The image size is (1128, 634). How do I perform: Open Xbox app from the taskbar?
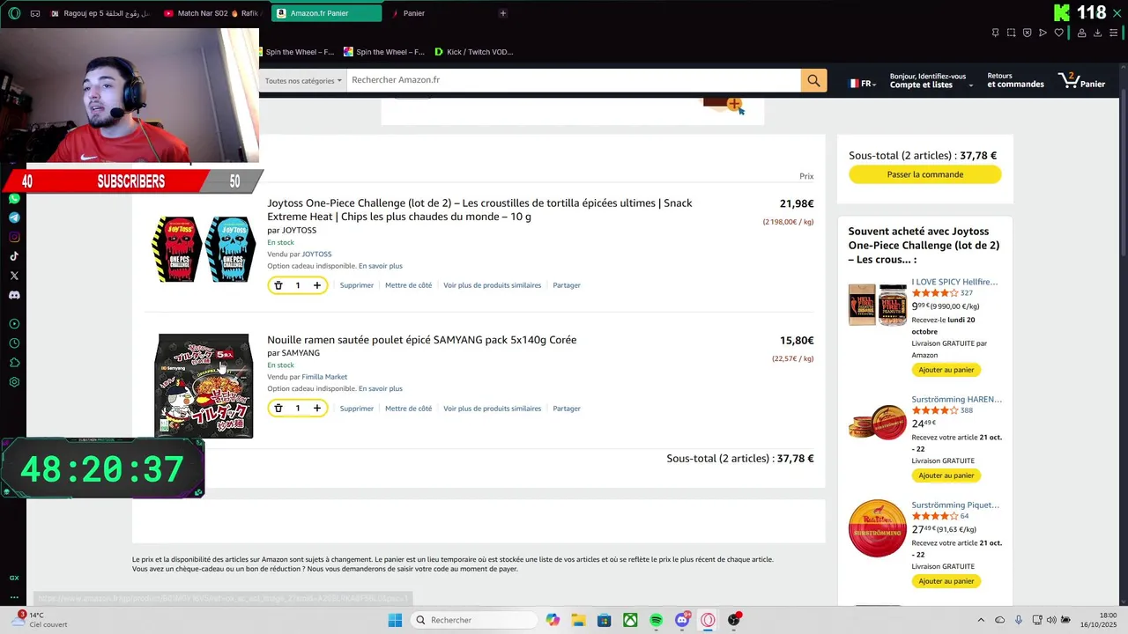click(631, 620)
